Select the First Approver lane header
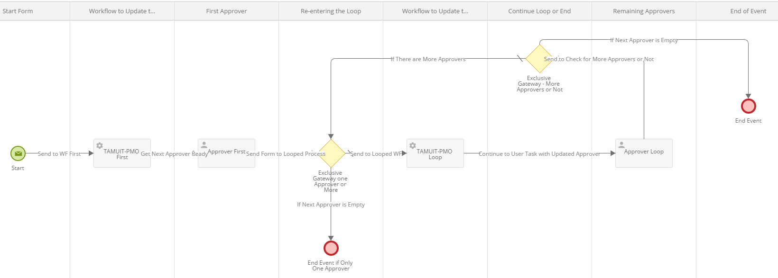 pyautogui.click(x=226, y=11)
